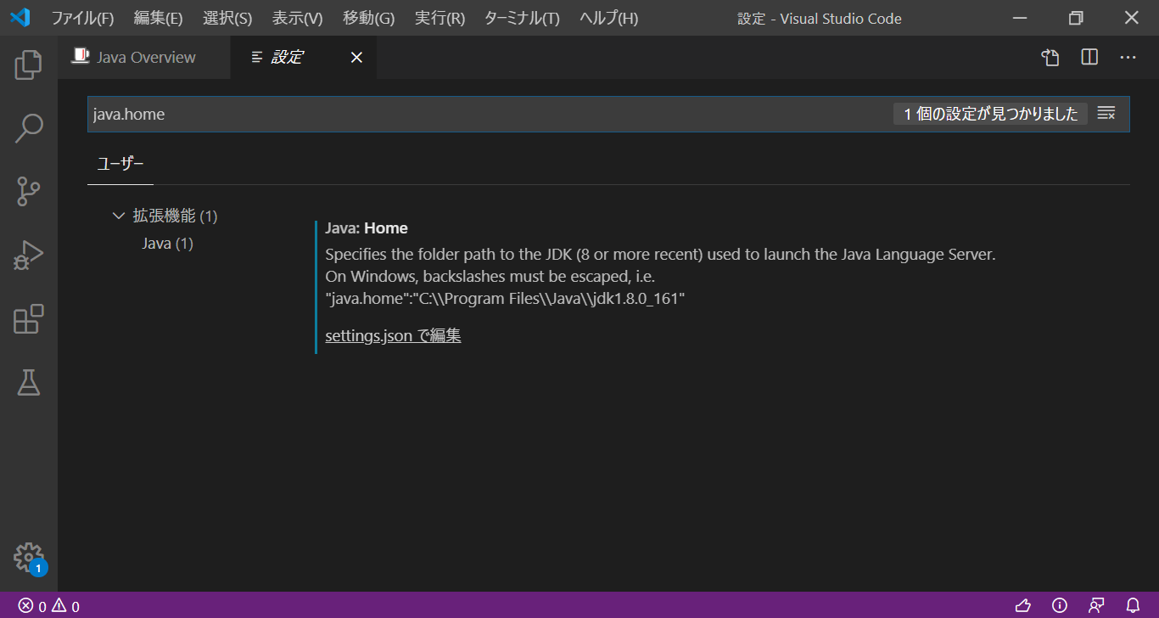Open the 移動(G) menu
Viewport: 1159px width, 618px height.
368,18
